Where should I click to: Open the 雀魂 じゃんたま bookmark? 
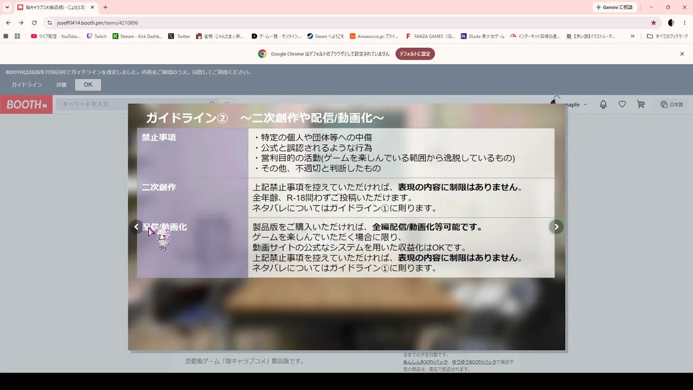(x=221, y=36)
